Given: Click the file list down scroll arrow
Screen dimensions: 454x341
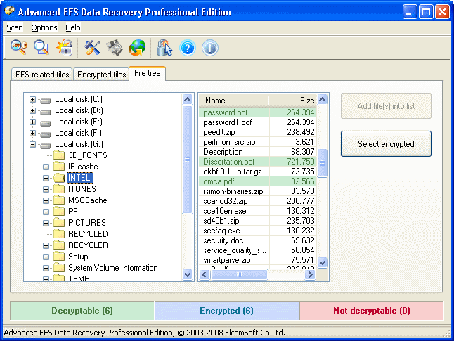Looking at the screenshot, I should (323, 262).
